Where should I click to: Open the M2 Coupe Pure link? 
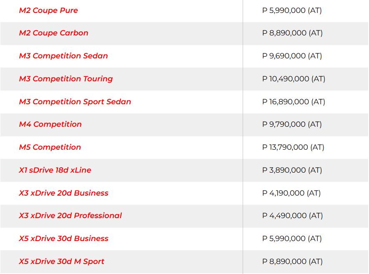pyautogui.click(x=48, y=10)
